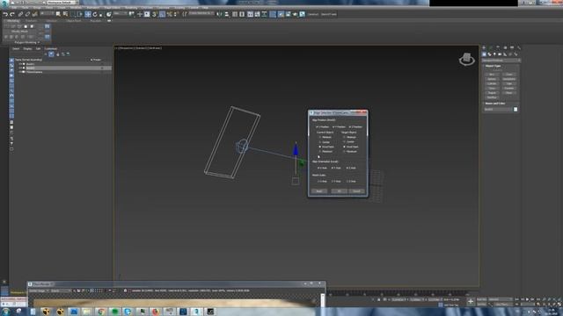Image resolution: width=563 pixels, height=316 pixels.
Task: Select PhysCamera row in Scene Explorer
Action: [x=62, y=72]
